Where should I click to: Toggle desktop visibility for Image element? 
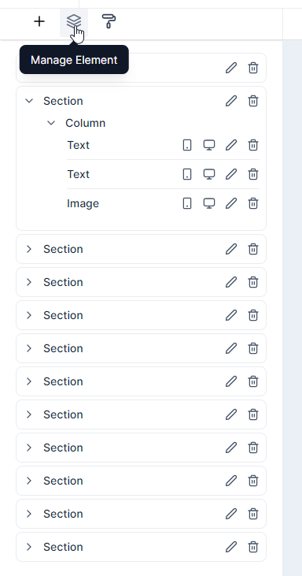pyautogui.click(x=209, y=203)
